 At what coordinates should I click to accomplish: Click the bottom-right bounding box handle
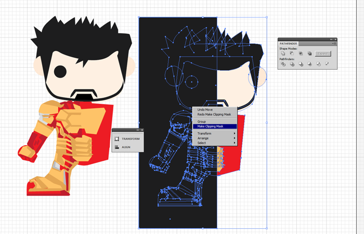point(267,228)
